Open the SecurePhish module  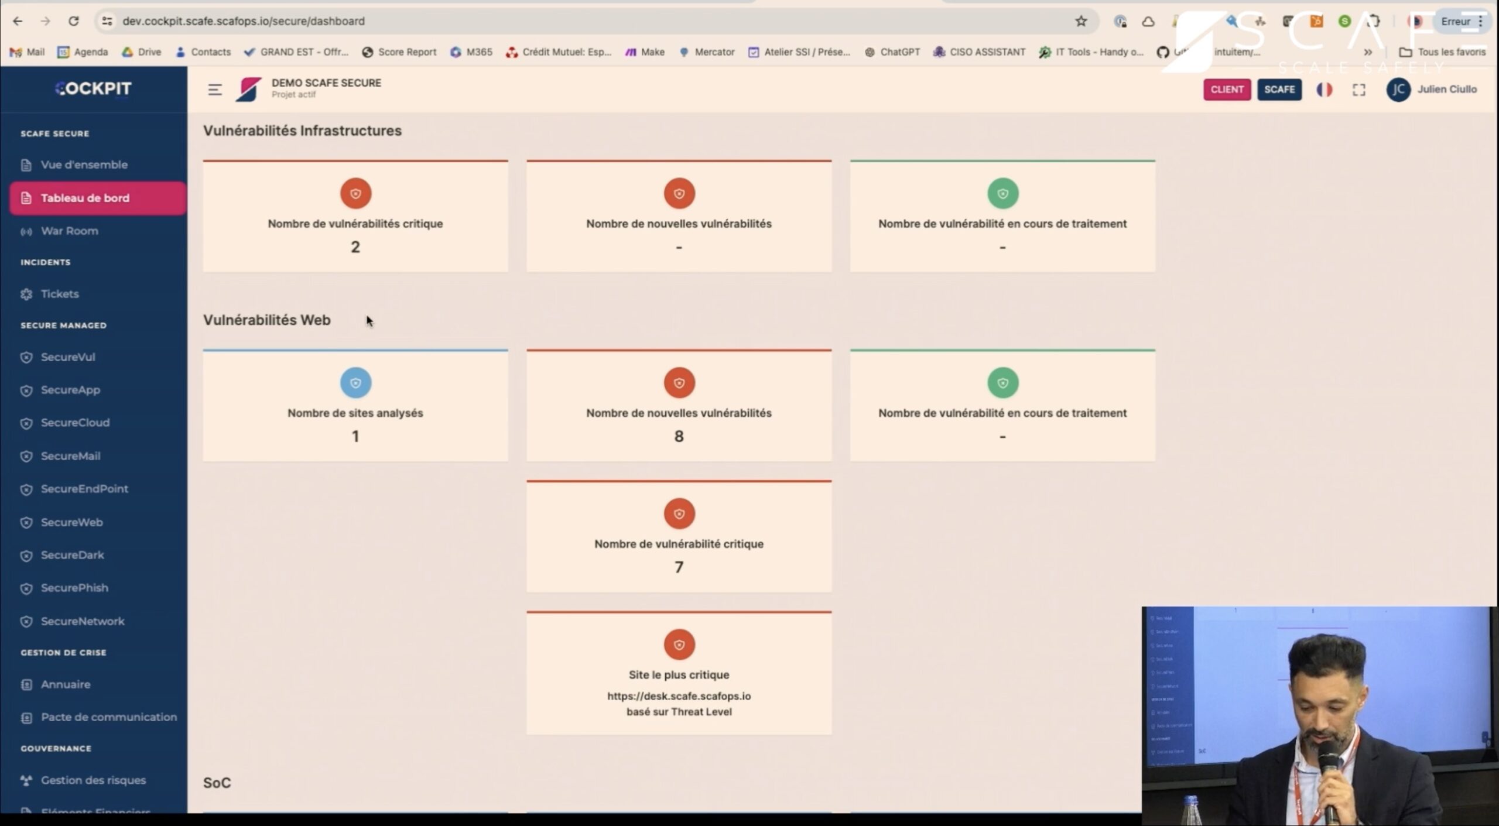[73, 587]
